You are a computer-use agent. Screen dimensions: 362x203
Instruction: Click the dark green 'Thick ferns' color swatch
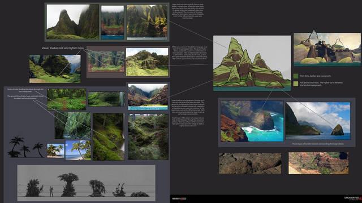point(296,76)
